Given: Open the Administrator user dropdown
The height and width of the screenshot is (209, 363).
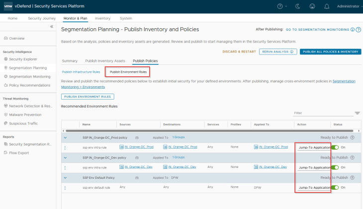Looking at the screenshot, I should click(347, 6).
